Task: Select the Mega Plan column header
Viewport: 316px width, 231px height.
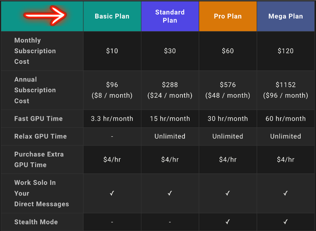Action: (x=286, y=16)
